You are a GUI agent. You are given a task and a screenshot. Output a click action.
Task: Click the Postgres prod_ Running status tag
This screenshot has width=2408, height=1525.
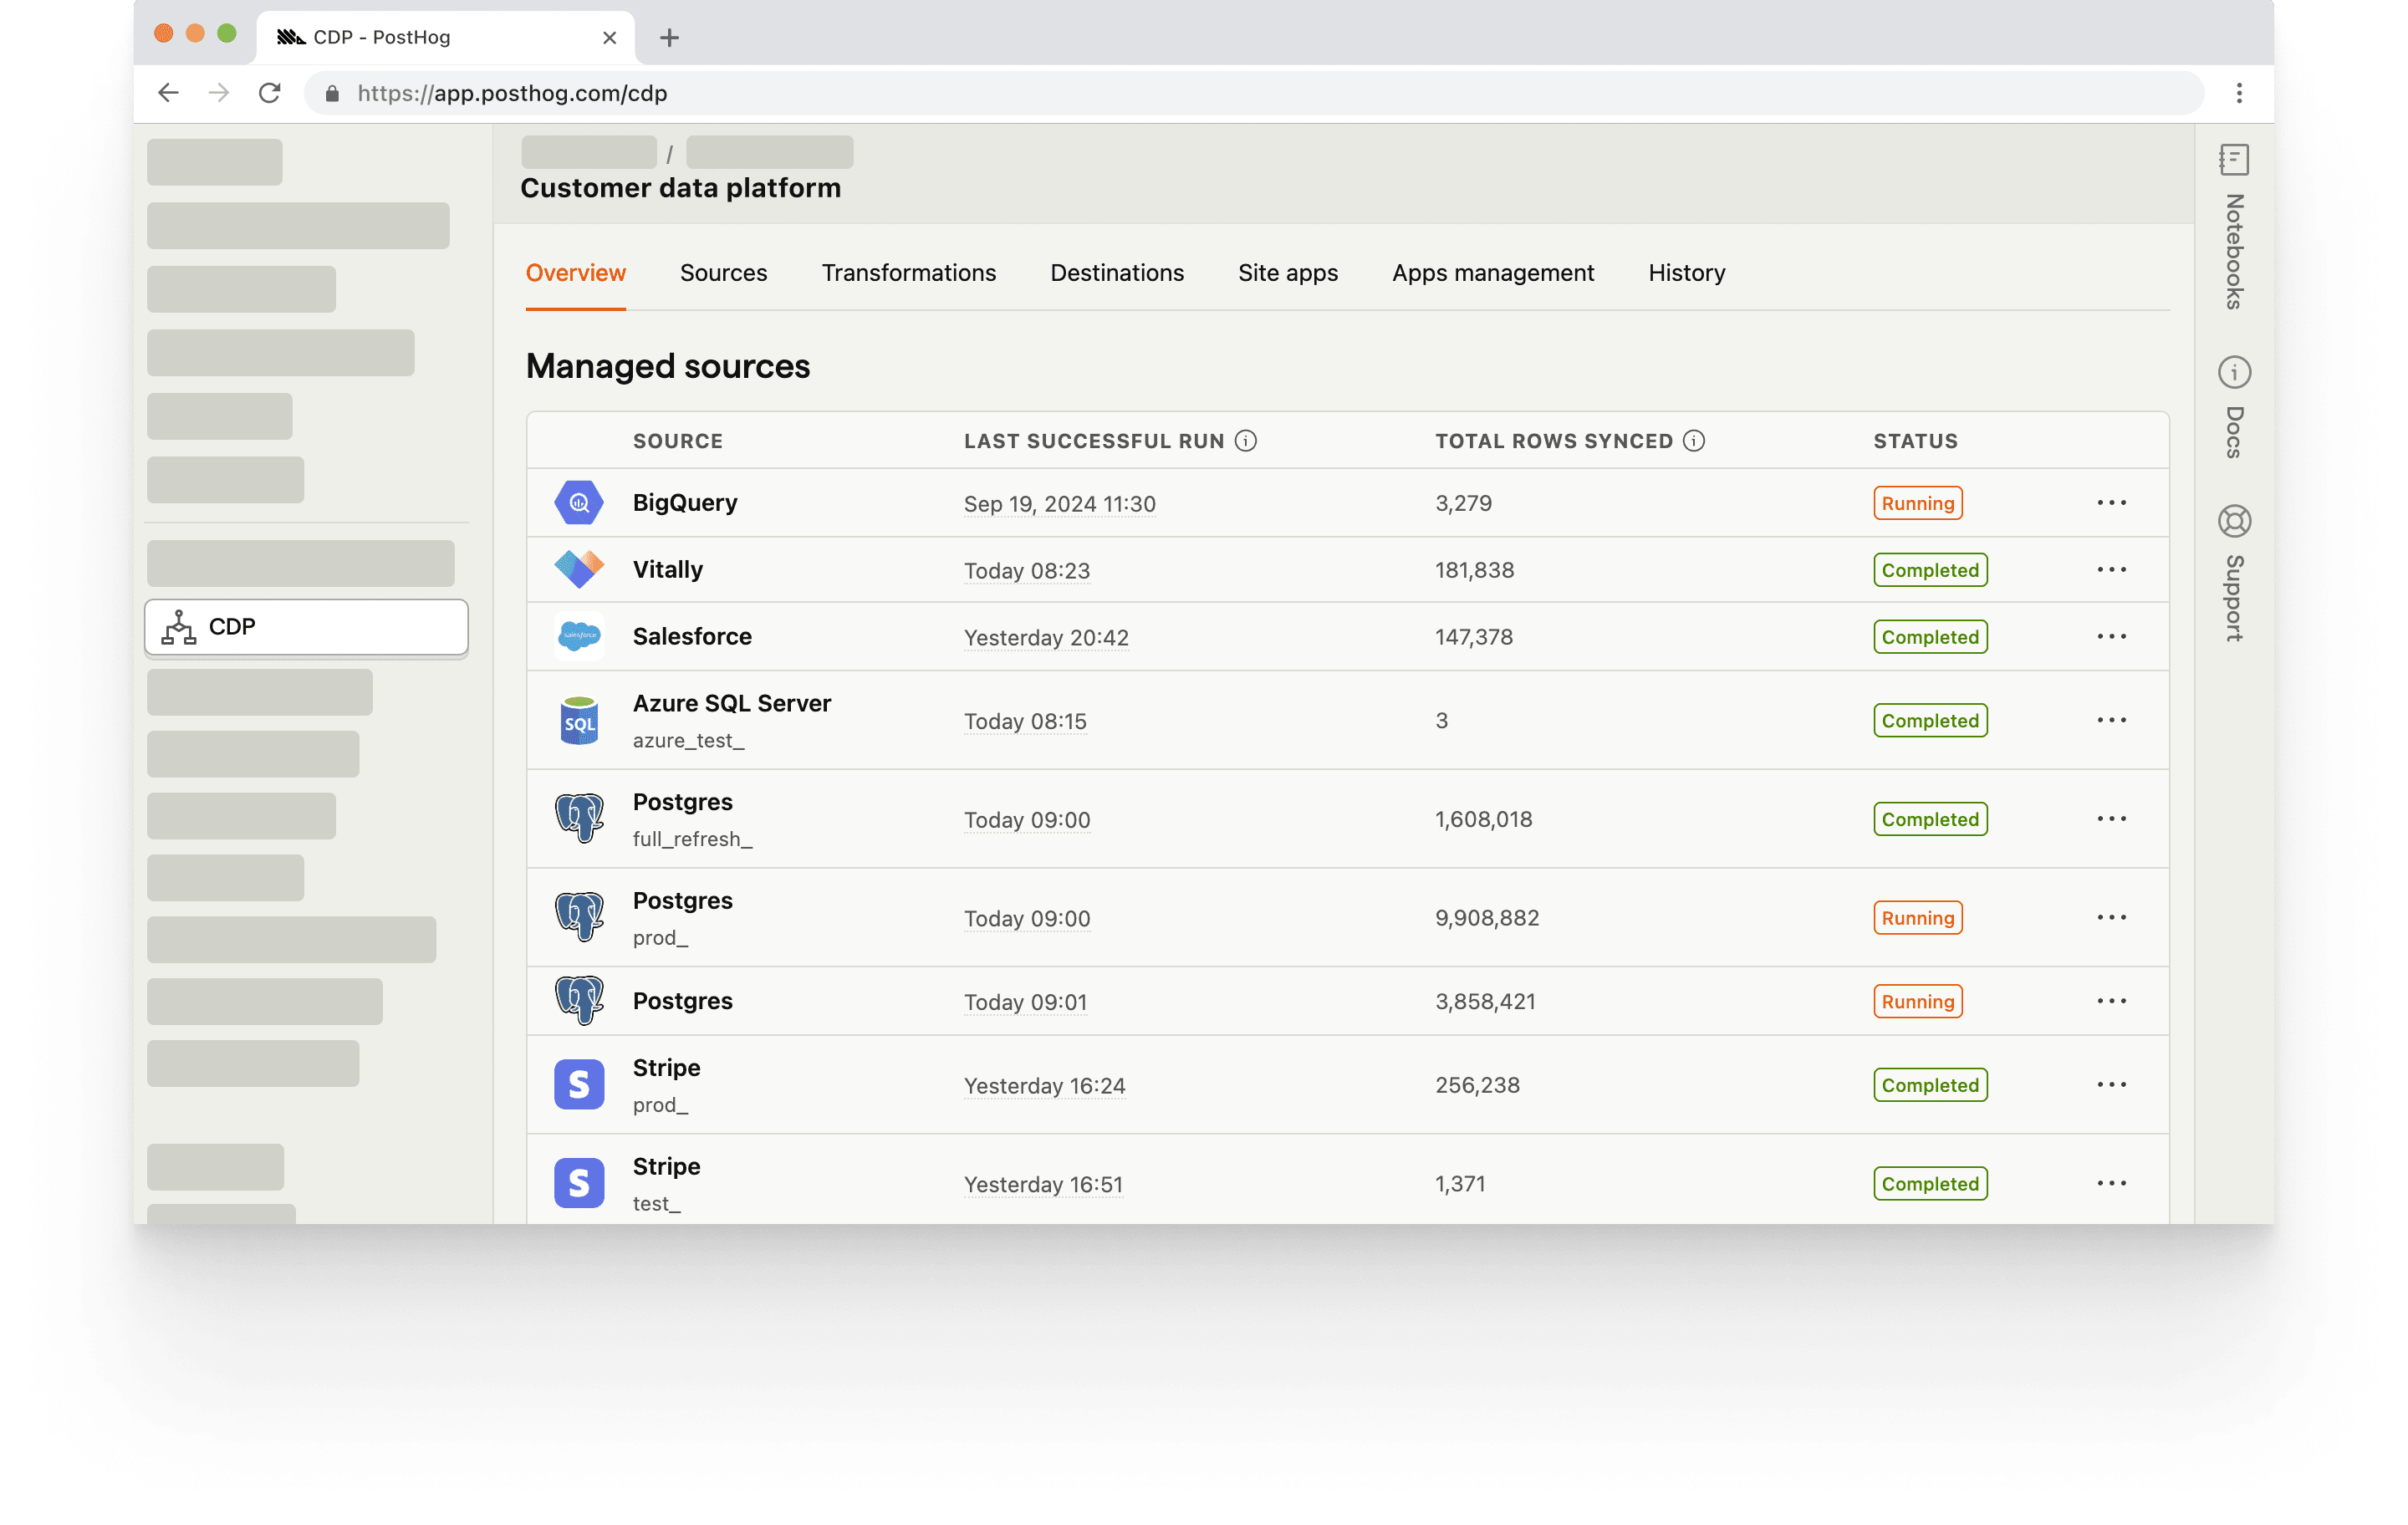[x=1917, y=917]
